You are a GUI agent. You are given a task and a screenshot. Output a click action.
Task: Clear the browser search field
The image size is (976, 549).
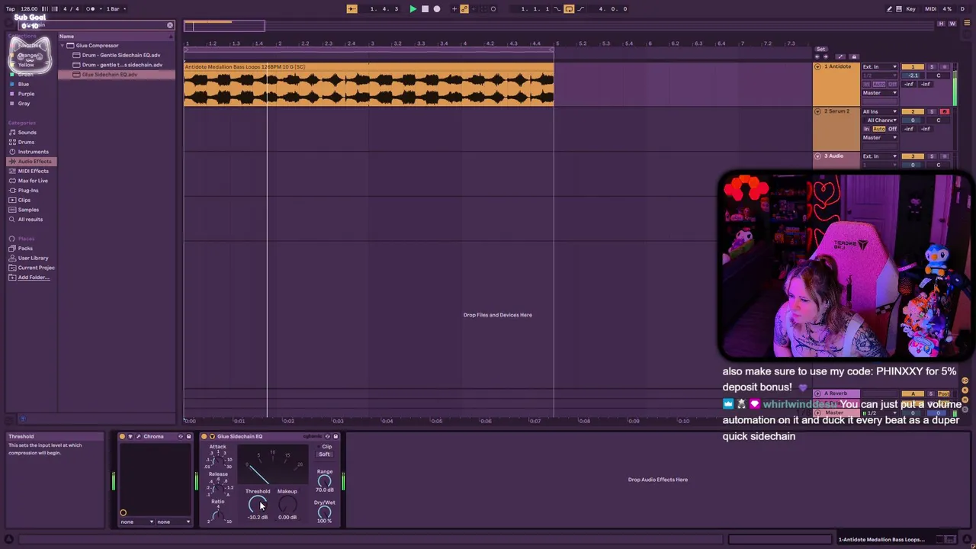pyautogui.click(x=170, y=26)
